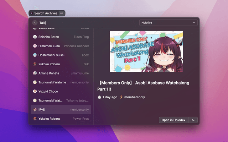Select the Yukoku Roberu talk entry
The height and width of the screenshot is (142, 228).
point(61,64)
